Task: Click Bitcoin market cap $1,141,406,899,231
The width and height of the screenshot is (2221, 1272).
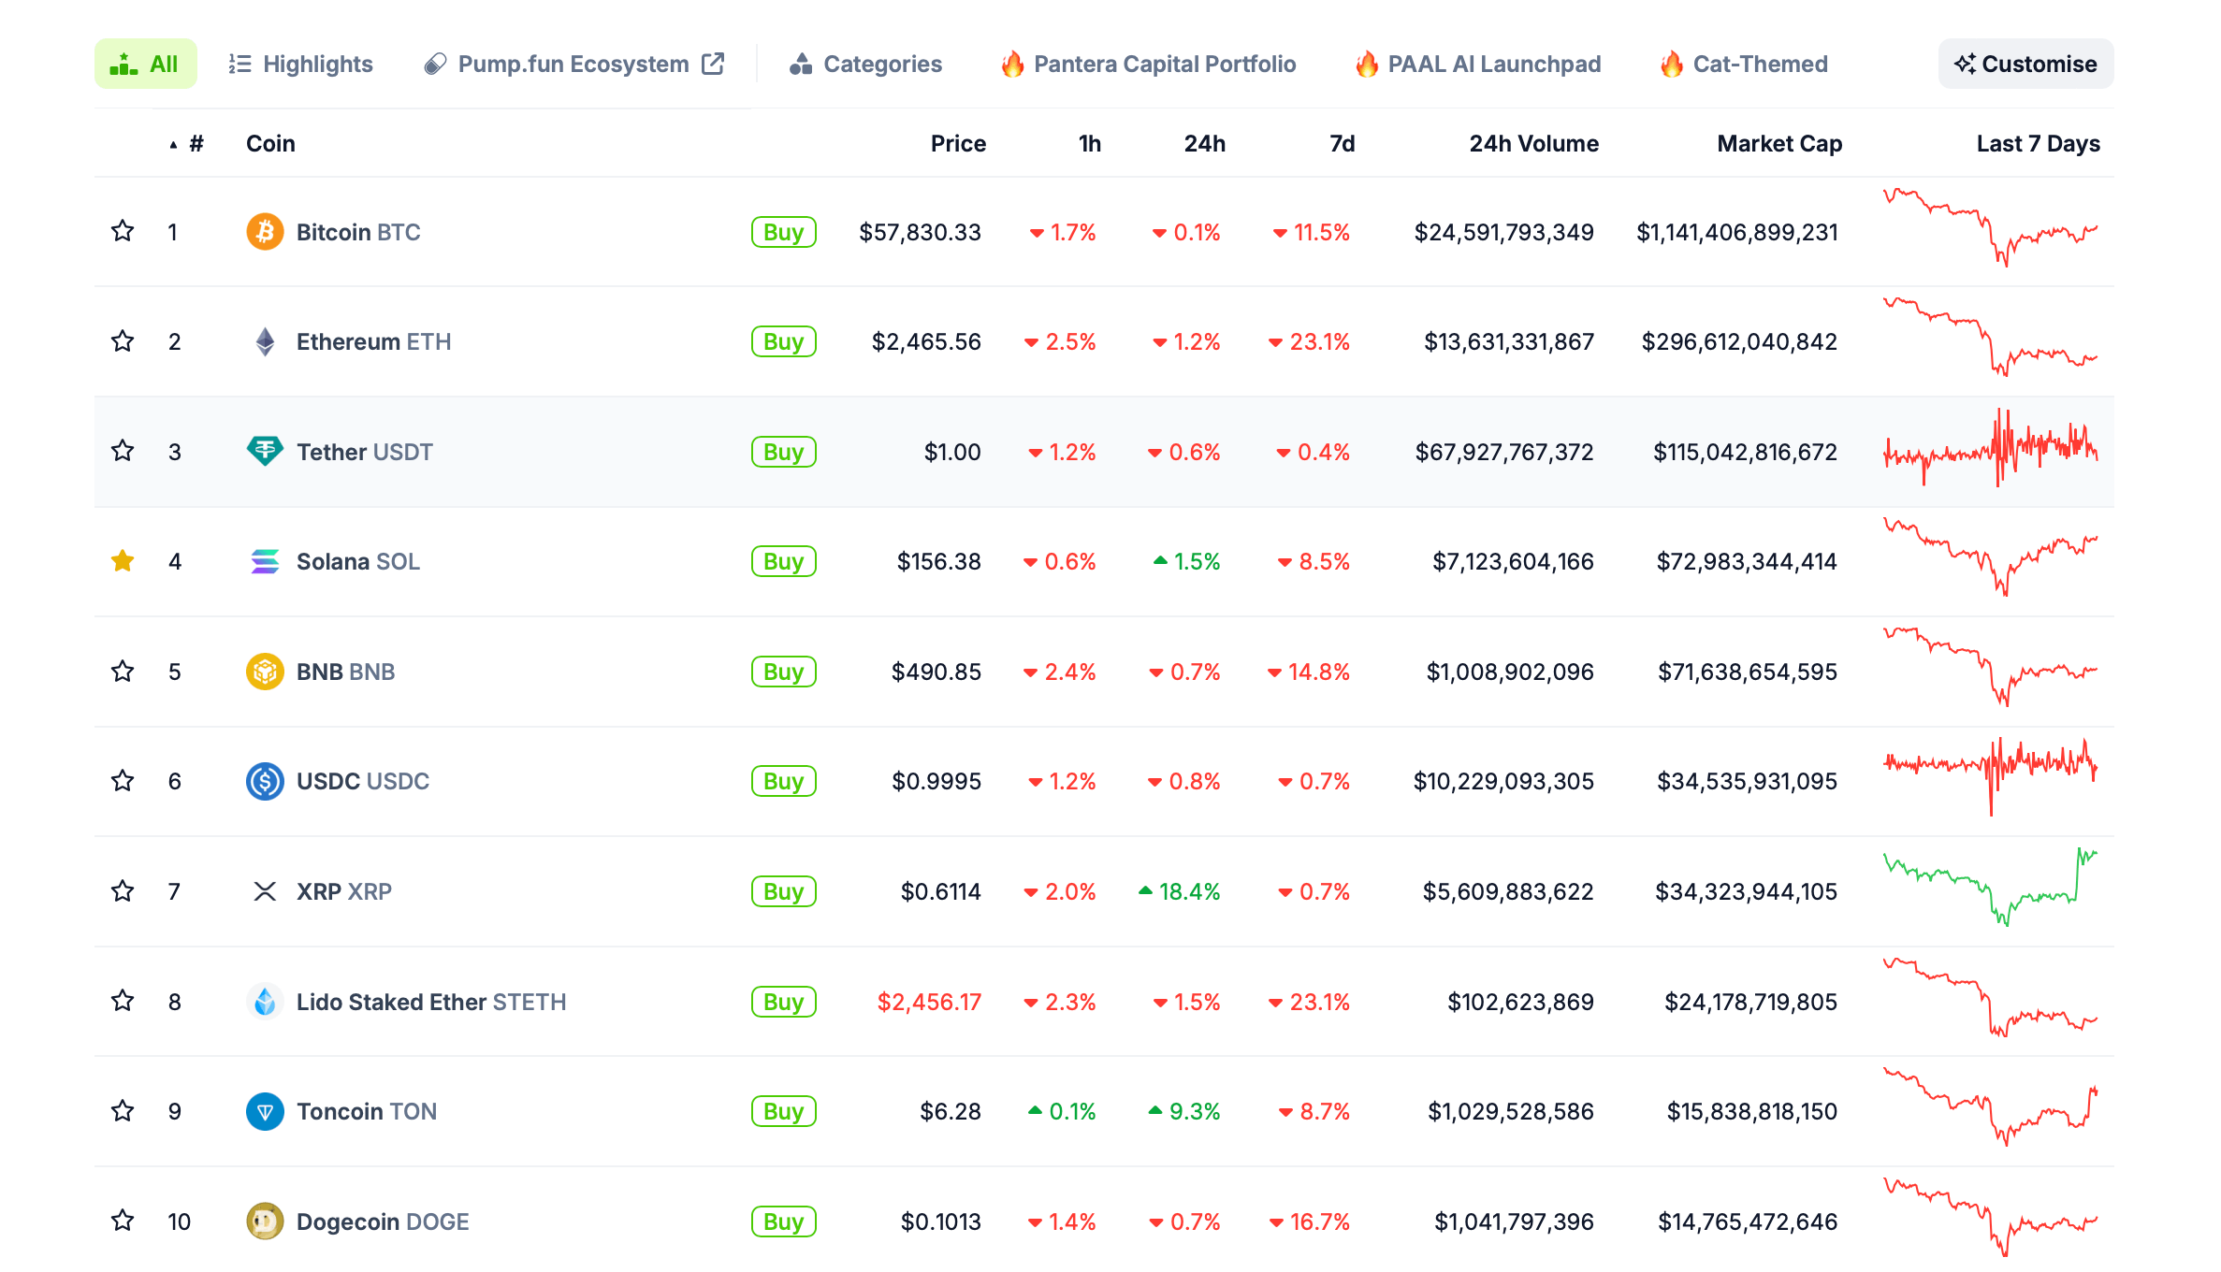Action: pos(1737,232)
